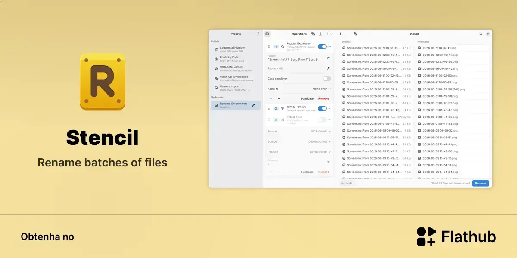
Task: Collapse the Regular Expression operation
Action: click(330, 46)
